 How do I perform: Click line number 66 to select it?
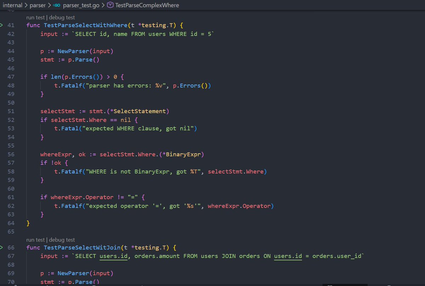tap(11, 247)
